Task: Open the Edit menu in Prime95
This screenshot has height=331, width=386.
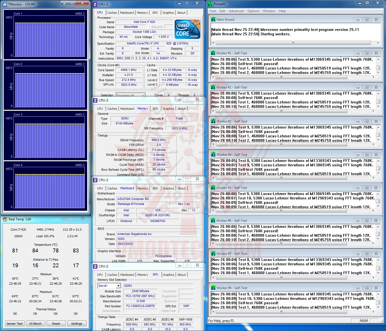Action: 222,11
